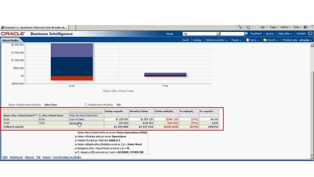The image size is (314, 177).
Task: Expand the Nový menu
Action: [x=254, y=40]
